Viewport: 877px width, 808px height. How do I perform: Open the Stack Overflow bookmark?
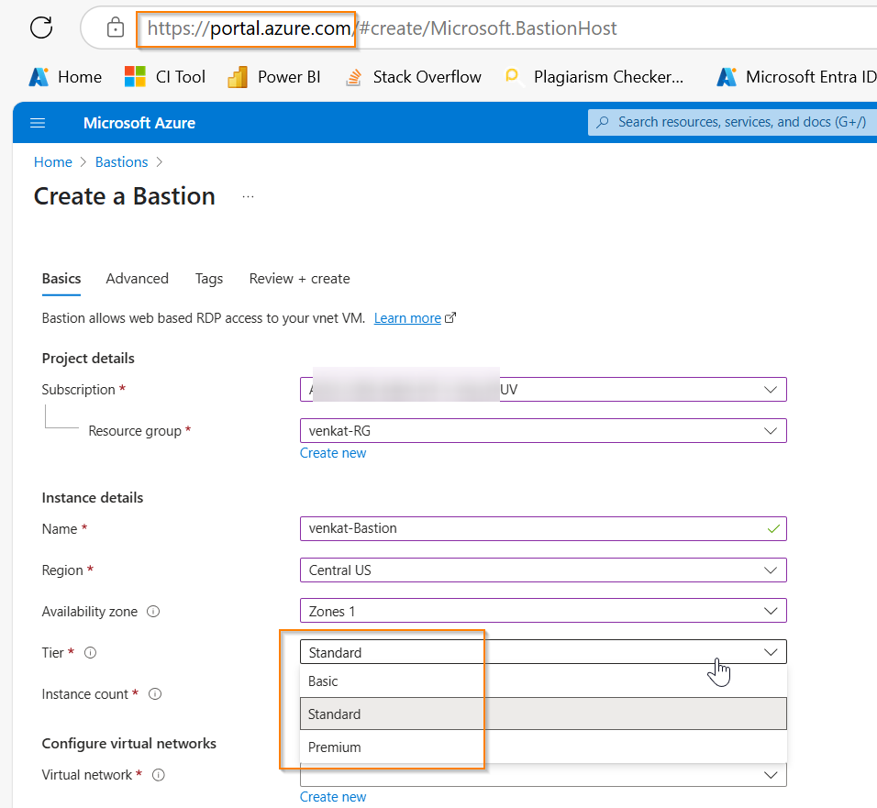(x=414, y=77)
